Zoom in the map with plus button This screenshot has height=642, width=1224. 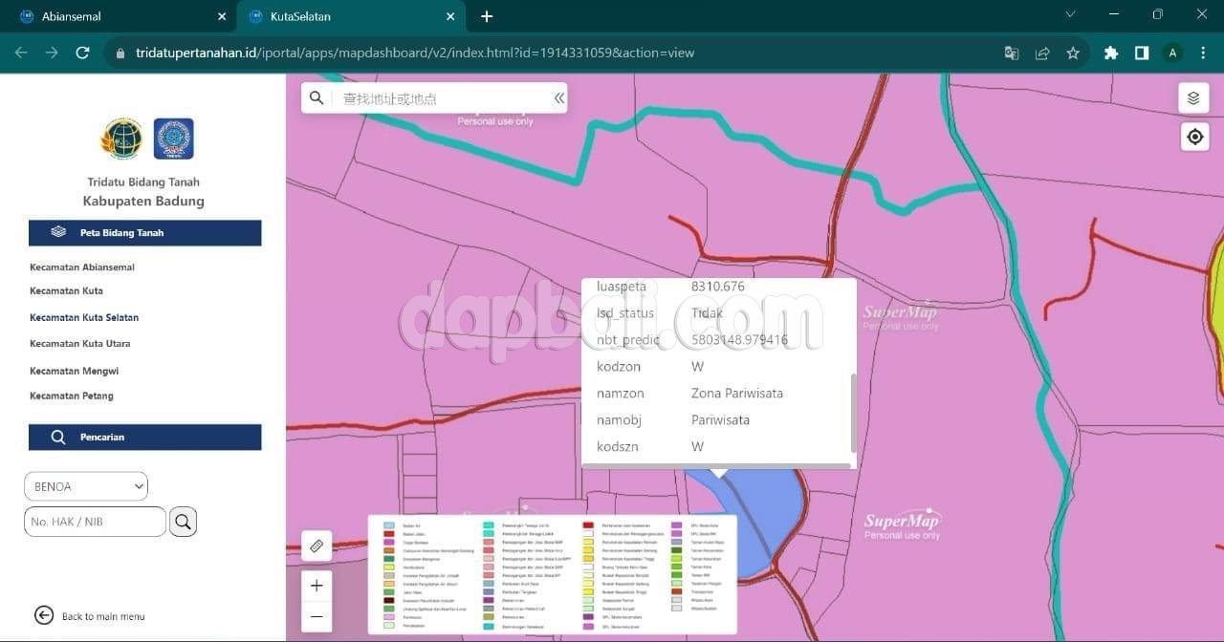click(x=317, y=586)
